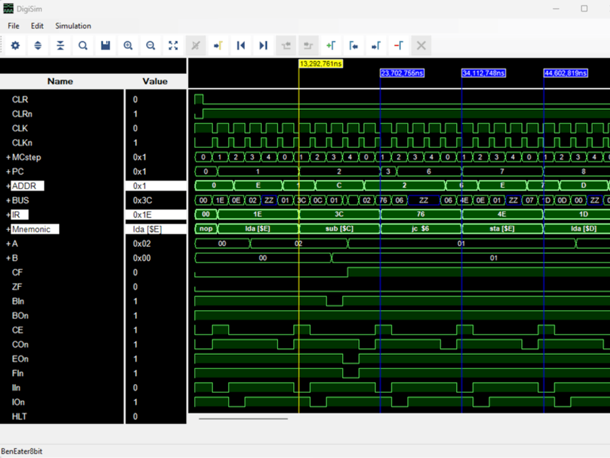Click the Name column header

coord(60,81)
